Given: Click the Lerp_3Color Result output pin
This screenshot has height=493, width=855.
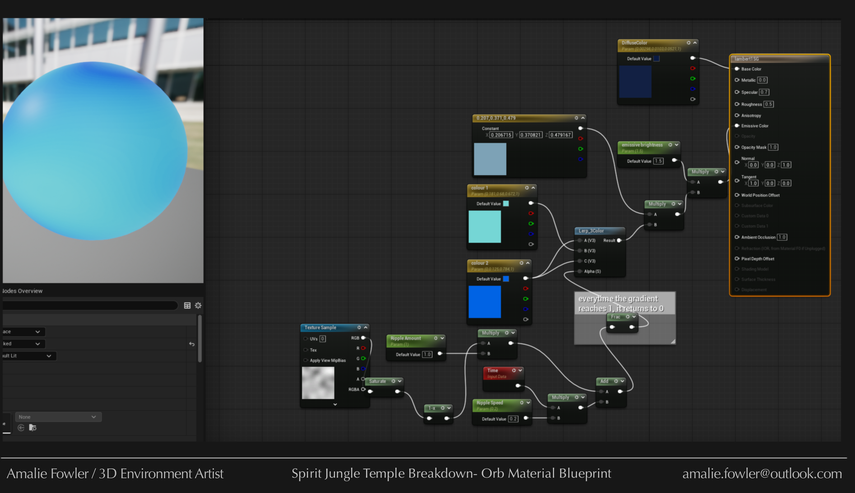Looking at the screenshot, I should coord(619,240).
